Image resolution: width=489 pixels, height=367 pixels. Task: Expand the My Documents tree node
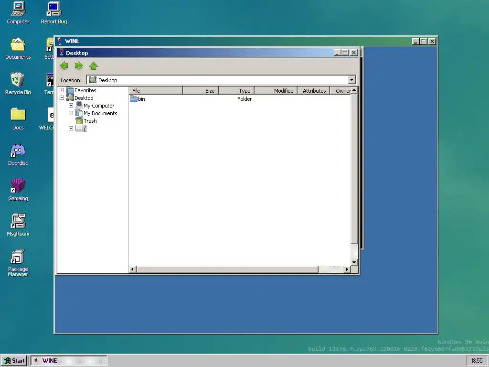click(71, 113)
